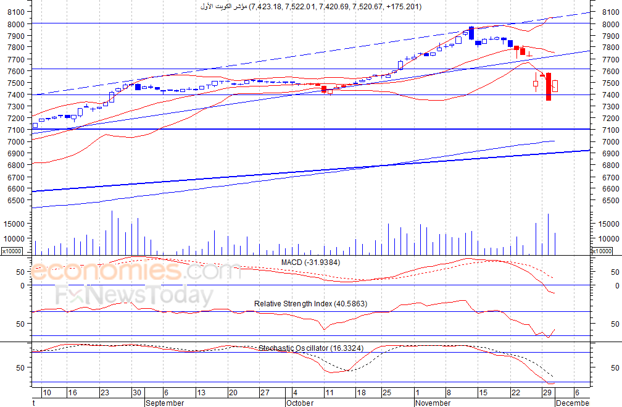Select the November month label on time axis
622x407 pixels.
point(433,403)
